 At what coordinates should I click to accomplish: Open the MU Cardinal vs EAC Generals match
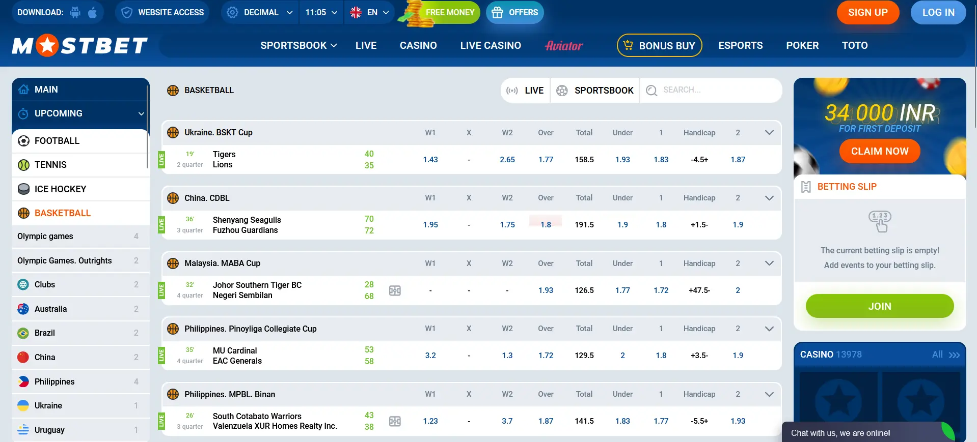237,356
